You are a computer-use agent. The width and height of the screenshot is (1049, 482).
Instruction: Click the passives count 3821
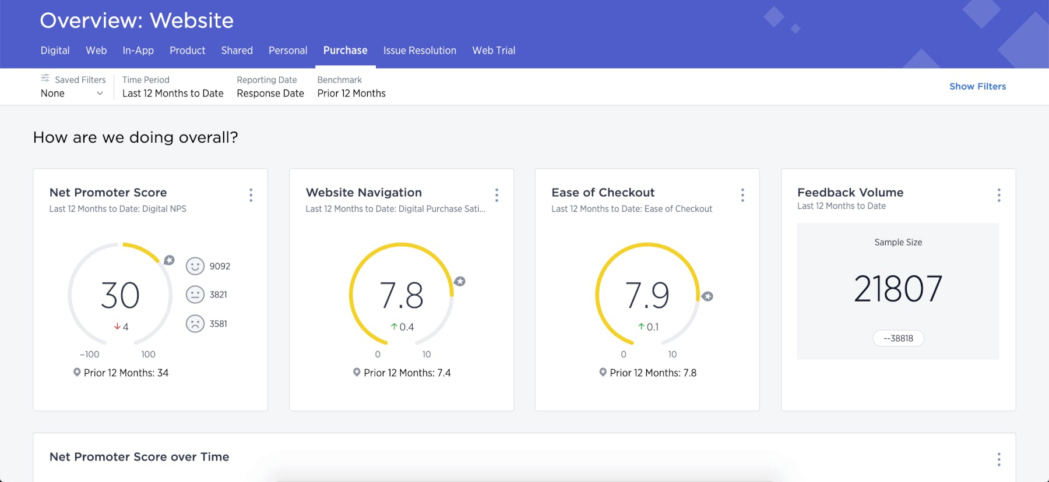pos(219,295)
